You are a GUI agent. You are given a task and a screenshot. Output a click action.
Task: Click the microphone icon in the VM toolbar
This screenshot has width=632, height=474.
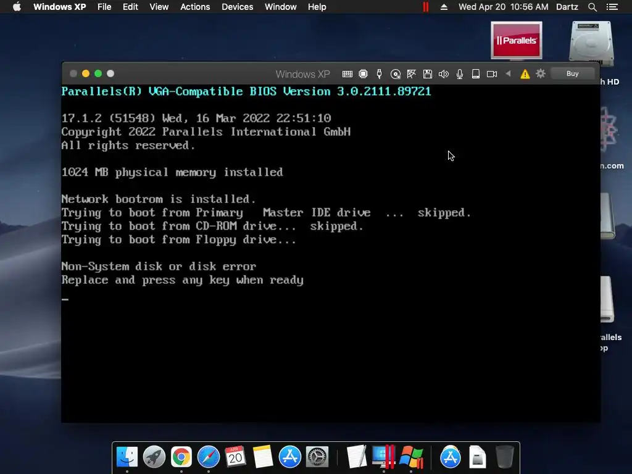pyautogui.click(x=459, y=74)
